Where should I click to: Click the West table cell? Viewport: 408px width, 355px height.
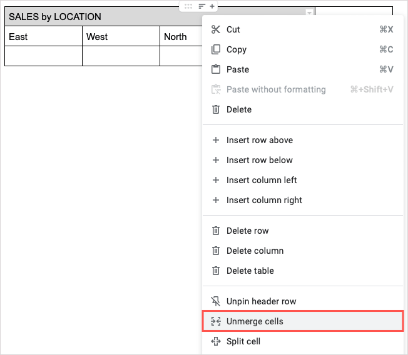tap(120, 37)
